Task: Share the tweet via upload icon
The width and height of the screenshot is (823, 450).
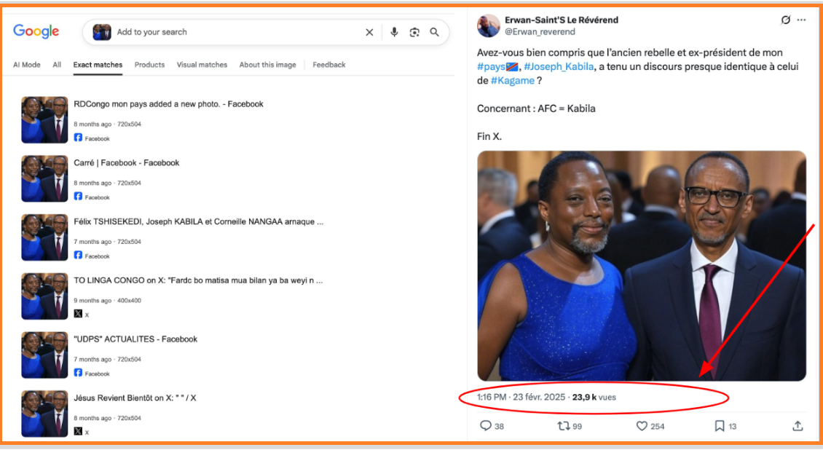Action: [798, 426]
